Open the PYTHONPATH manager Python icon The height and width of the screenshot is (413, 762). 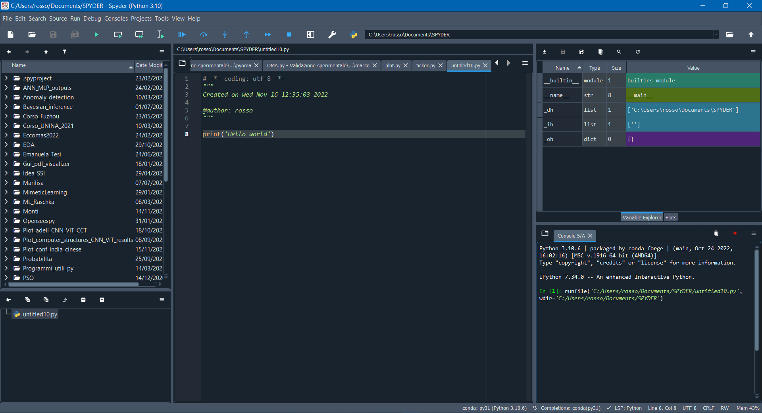(x=354, y=35)
